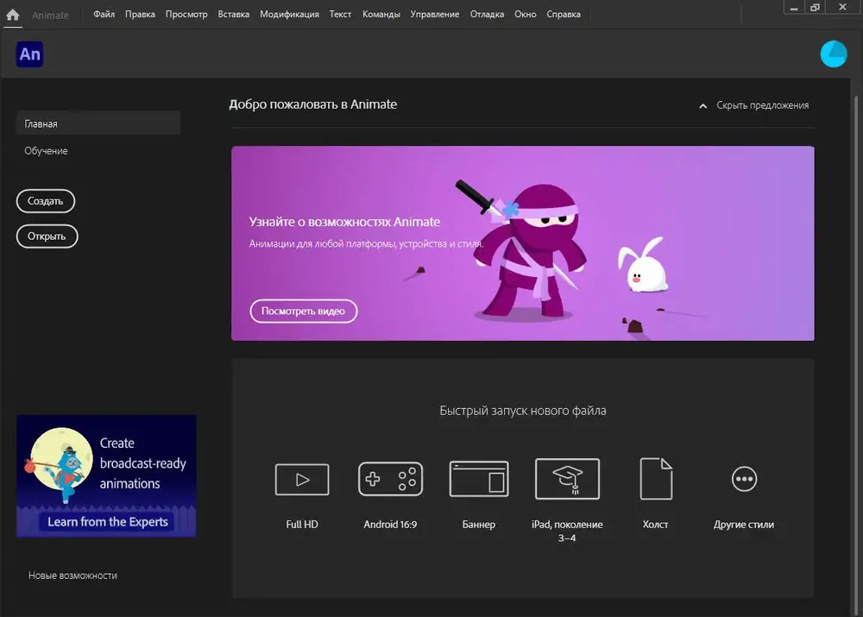The image size is (863, 617).
Task: Click Посмотреть видео on the banner
Action: (303, 311)
